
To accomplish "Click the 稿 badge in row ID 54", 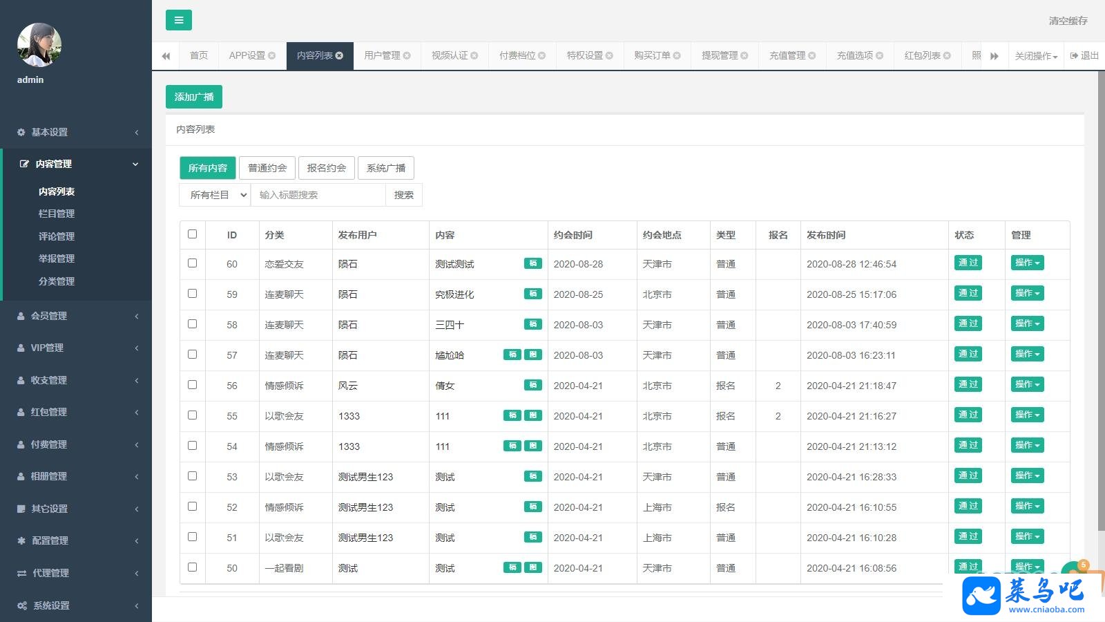I will point(512,446).
